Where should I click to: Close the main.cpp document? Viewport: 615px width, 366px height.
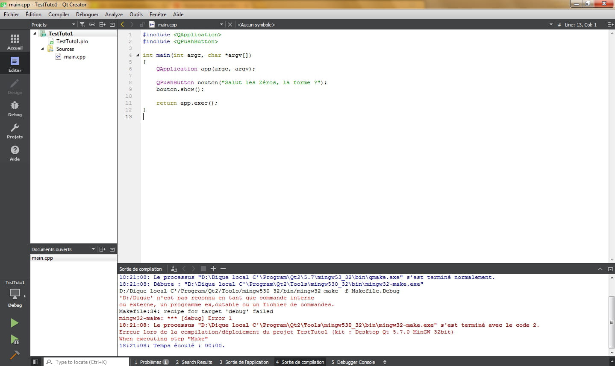pos(230,25)
